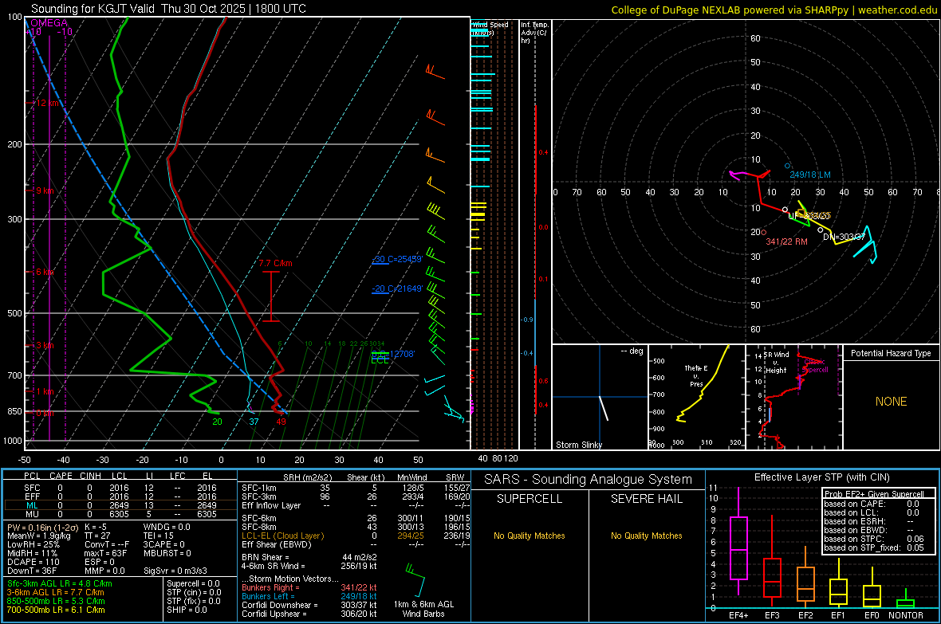Click '700-500mb LR = 6.1 C/km'

tap(56, 610)
